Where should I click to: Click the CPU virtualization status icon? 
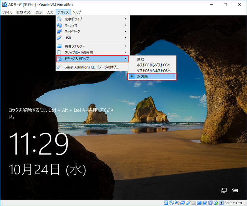[210, 203]
